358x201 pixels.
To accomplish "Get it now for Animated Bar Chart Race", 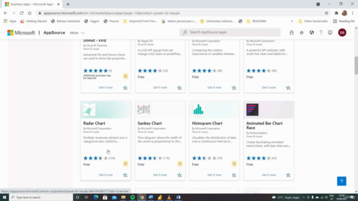I will (x=268, y=175).
